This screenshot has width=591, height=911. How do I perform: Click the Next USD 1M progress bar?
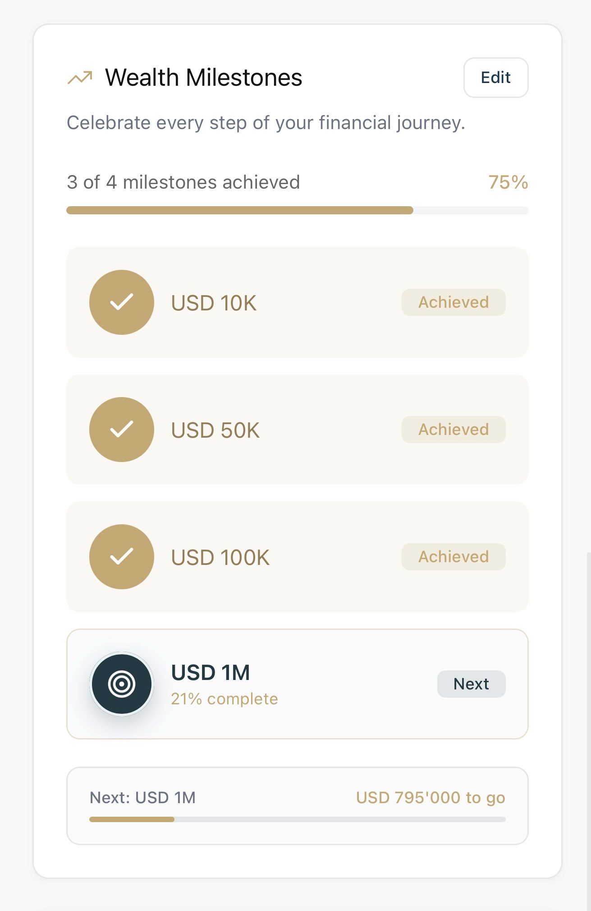click(x=297, y=819)
